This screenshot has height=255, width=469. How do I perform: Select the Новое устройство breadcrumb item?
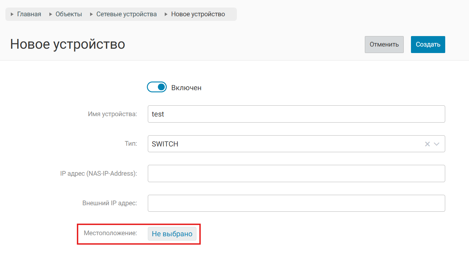point(198,14)
